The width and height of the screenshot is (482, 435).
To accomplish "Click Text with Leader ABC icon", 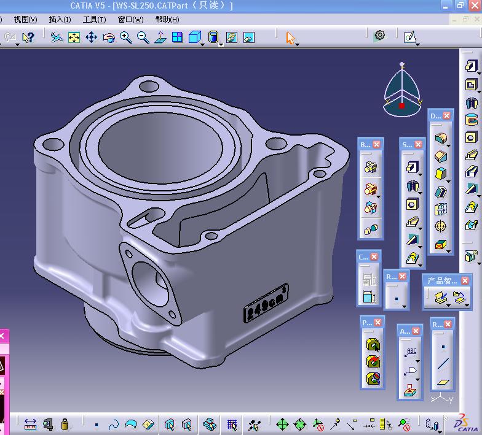I will 411,353.
